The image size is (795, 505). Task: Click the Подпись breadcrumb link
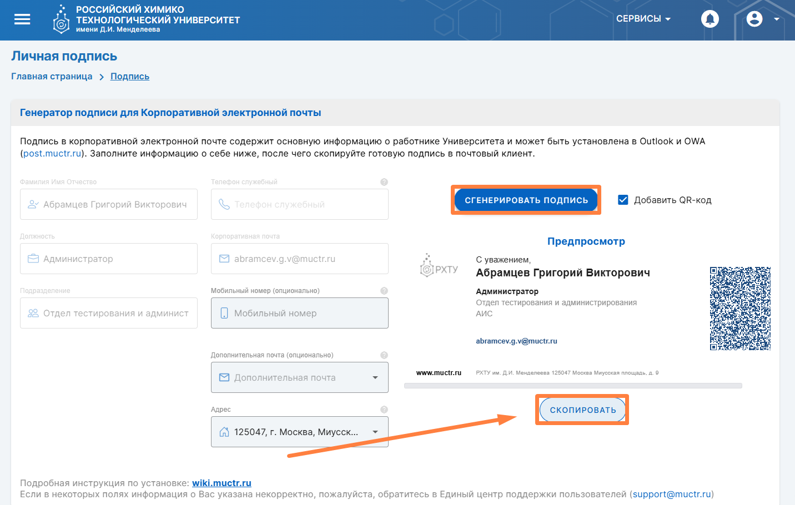click(x=130, y=77)
